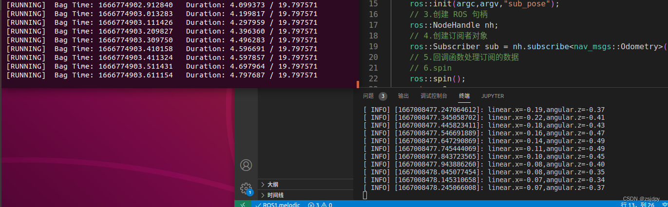668x207 pixels.
Task: Click log line linear.x=-0.10,angular.z=-0.45
Action: 484,156
